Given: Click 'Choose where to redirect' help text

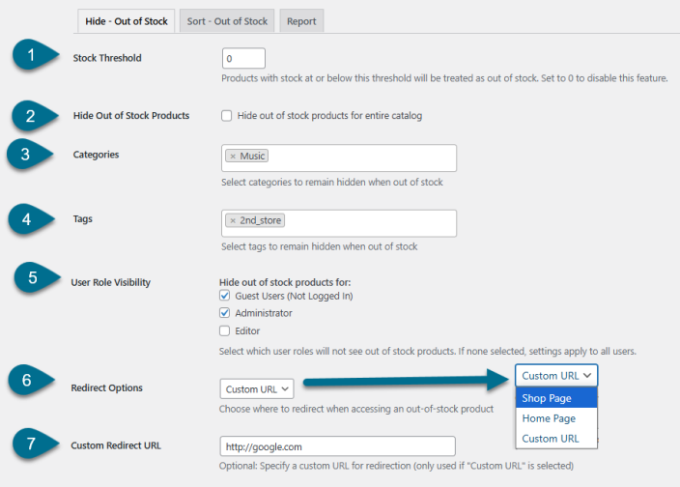Looking at the screenshot, I should (x=356, y=409).
